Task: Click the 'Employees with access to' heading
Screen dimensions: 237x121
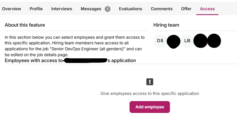Action: [x=34, y=60]
